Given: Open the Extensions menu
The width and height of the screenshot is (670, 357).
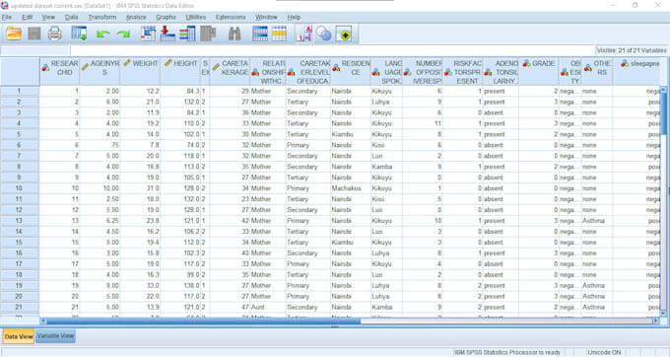Looking at the screenshot, I should 231,17.
